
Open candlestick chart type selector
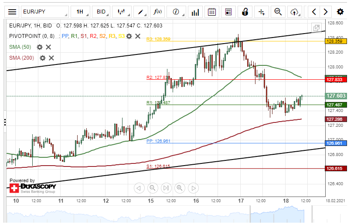pos(122,12)
